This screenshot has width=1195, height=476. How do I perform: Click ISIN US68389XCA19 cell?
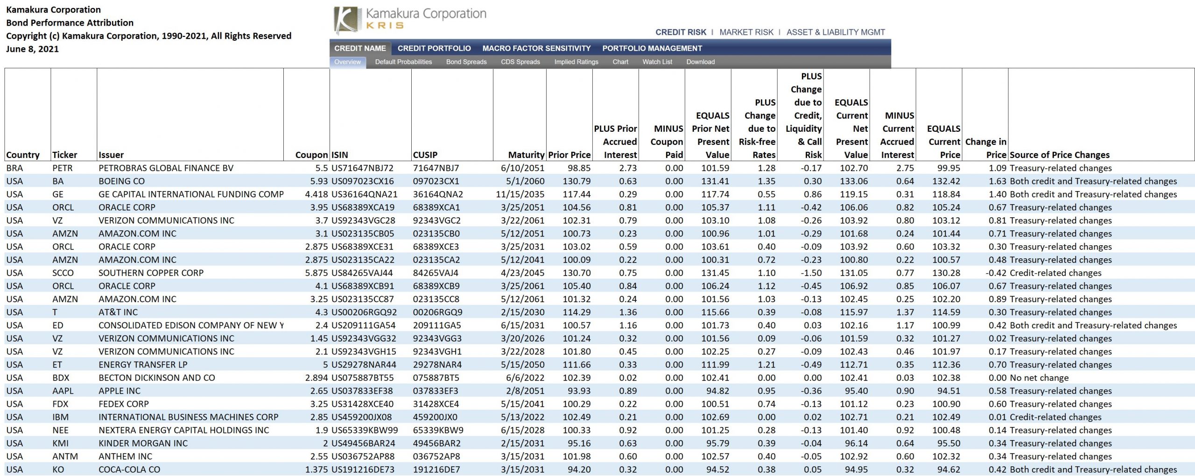point(363,207)
